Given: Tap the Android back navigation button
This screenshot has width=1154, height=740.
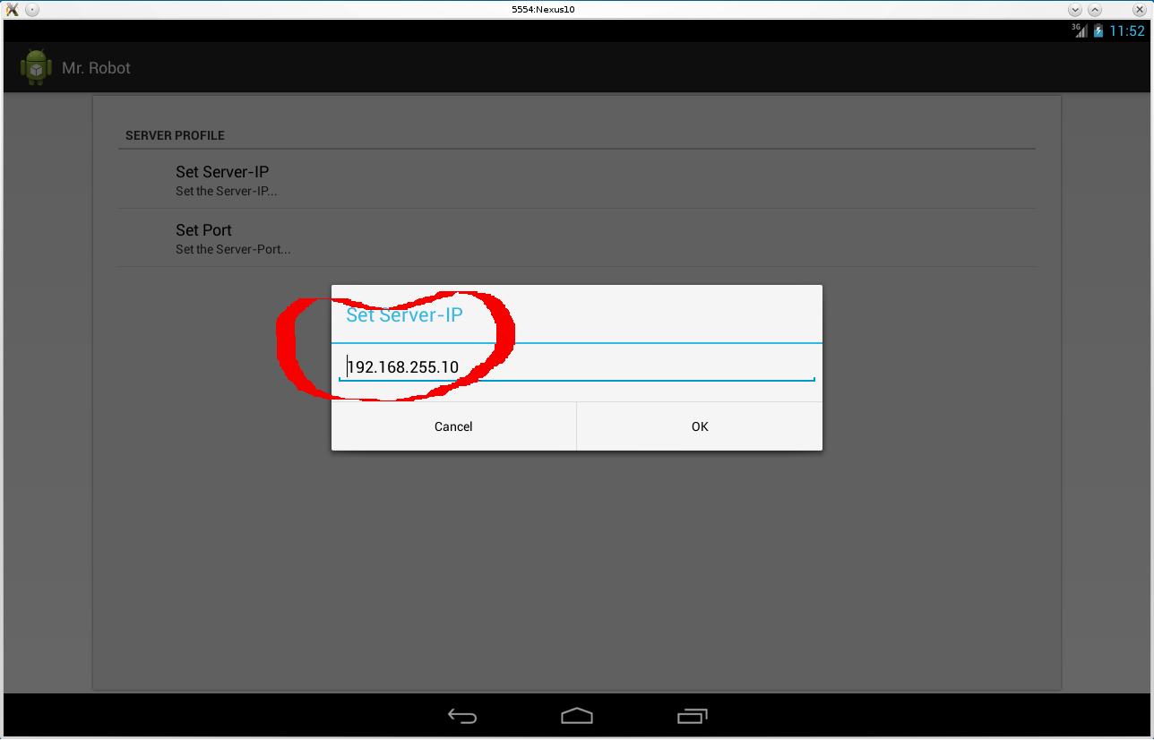Looking at the screenshot, I should (462, 716).
